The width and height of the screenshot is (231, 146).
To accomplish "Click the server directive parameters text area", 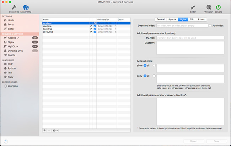I will tap(190, 112).
